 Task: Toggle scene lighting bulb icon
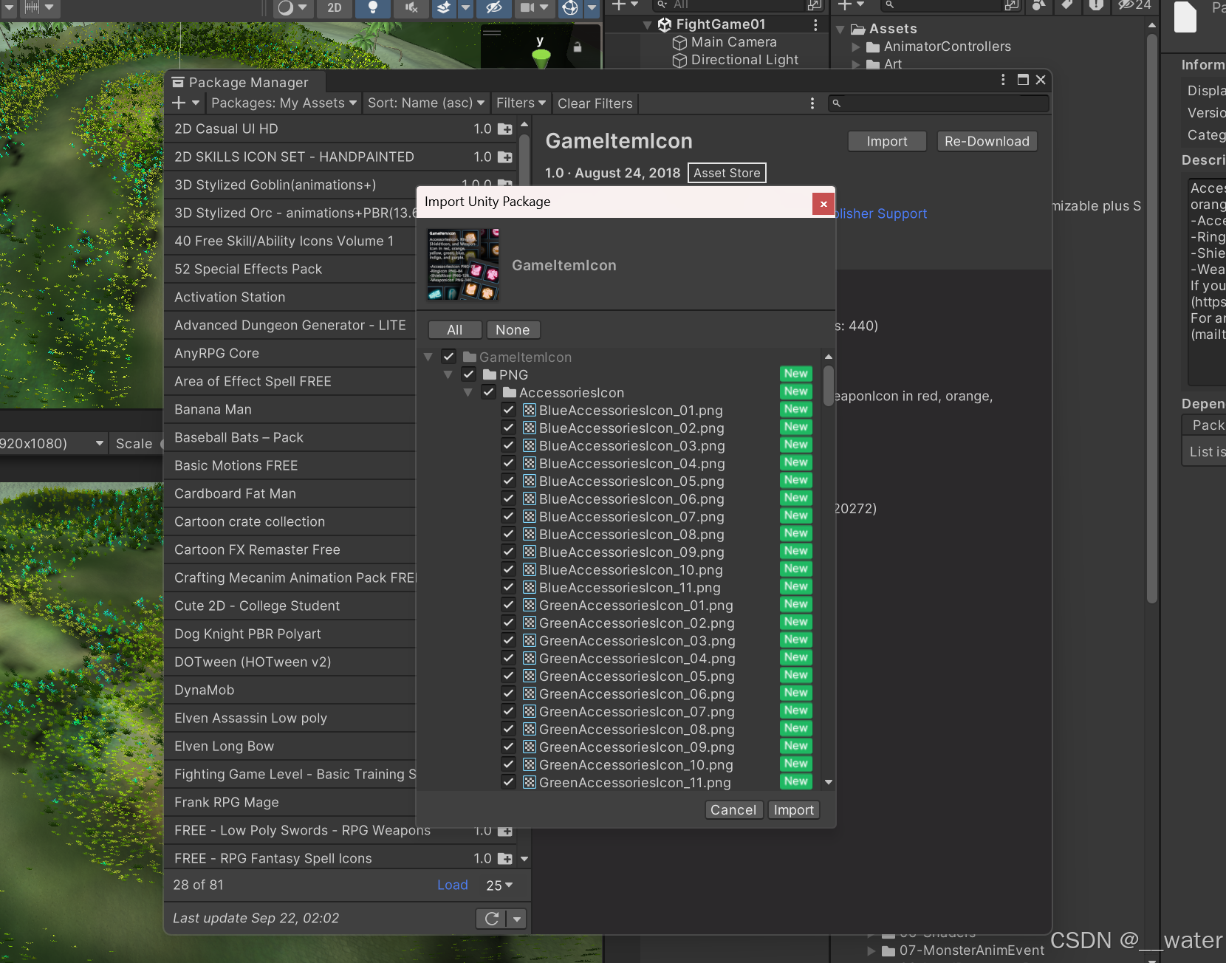[373, 7]
